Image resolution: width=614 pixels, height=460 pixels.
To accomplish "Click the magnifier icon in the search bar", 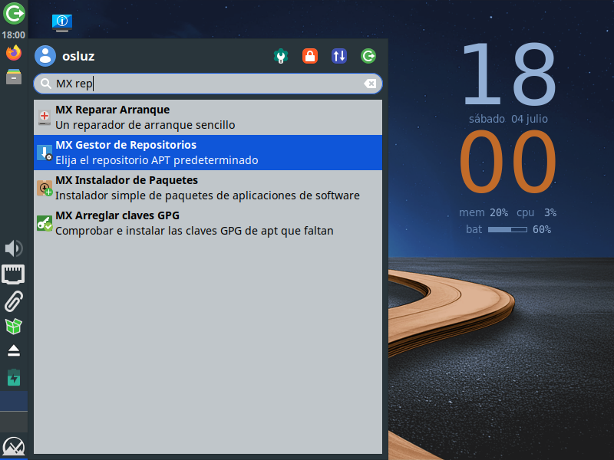I will 46,84.
